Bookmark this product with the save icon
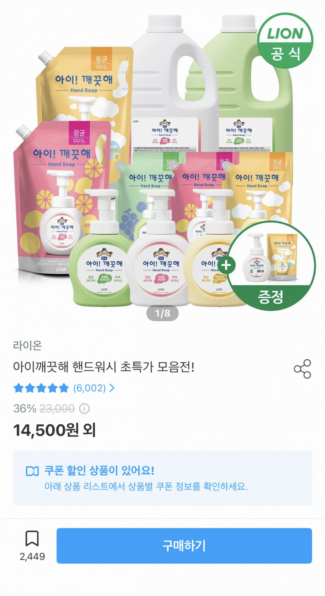Viewport: 325px width, 596px height. (32, 538)
